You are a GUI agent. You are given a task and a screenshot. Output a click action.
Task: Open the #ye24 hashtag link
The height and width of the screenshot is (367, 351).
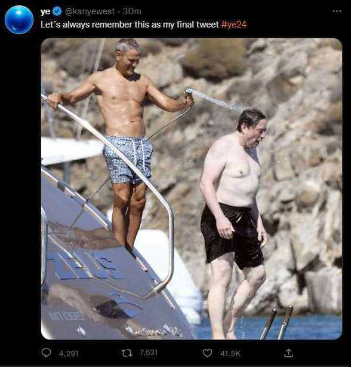233,25
